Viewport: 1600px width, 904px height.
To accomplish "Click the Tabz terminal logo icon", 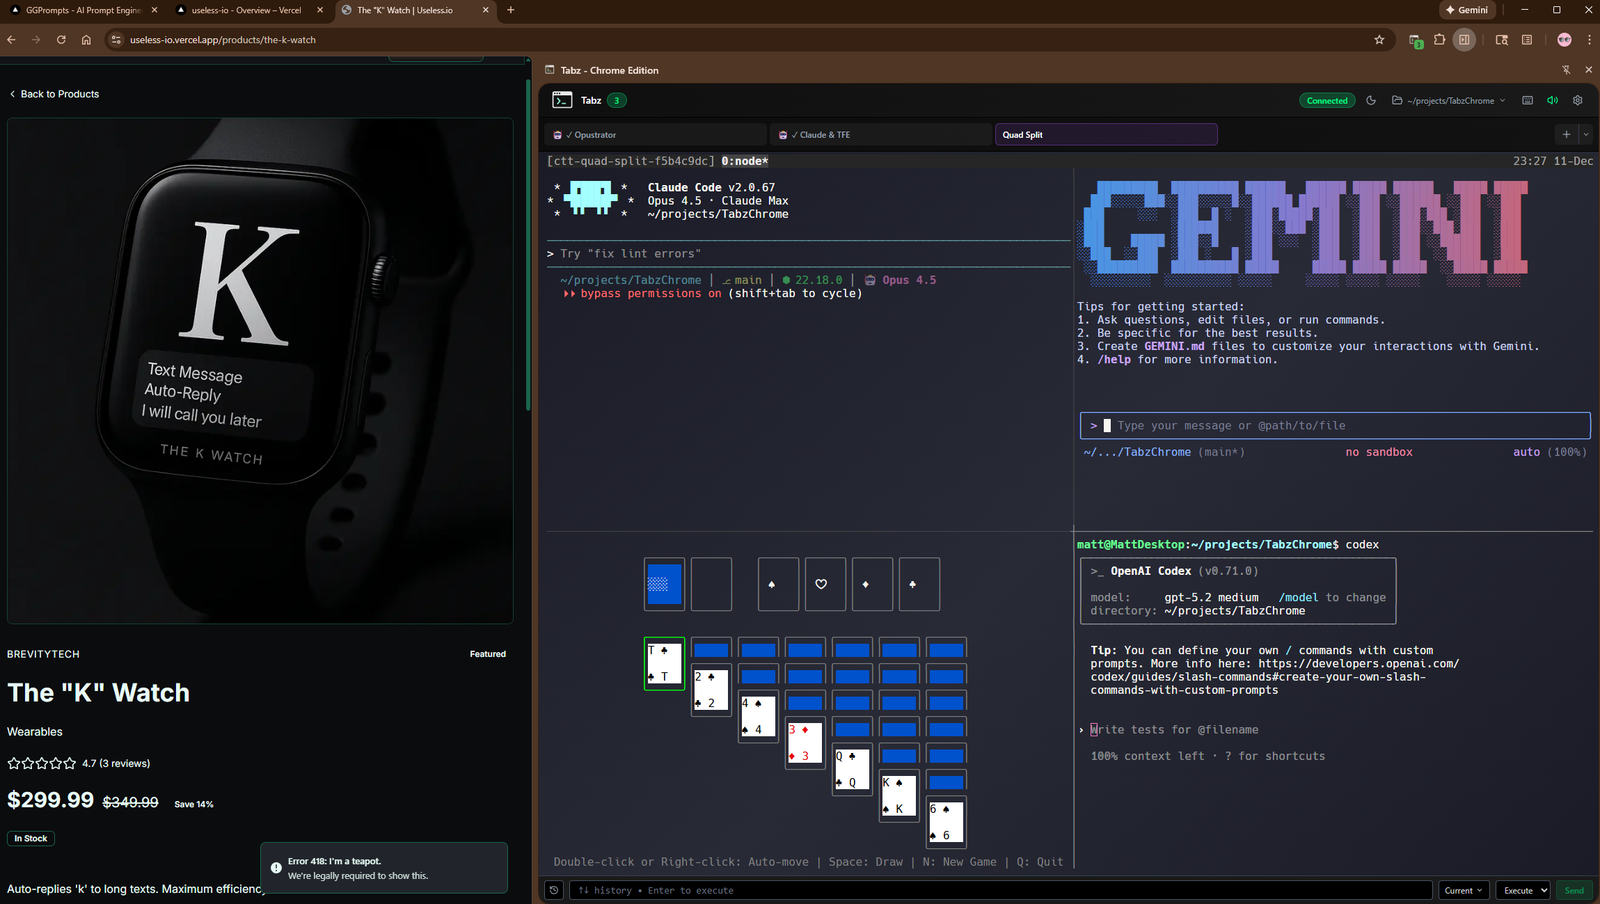I will (x=563, y=100).
